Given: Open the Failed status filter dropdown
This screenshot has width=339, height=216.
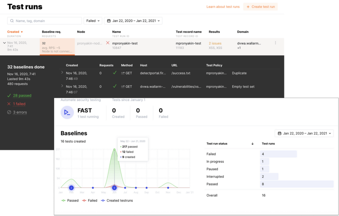Looking at the screenshot, I should (x=93, y=21).
